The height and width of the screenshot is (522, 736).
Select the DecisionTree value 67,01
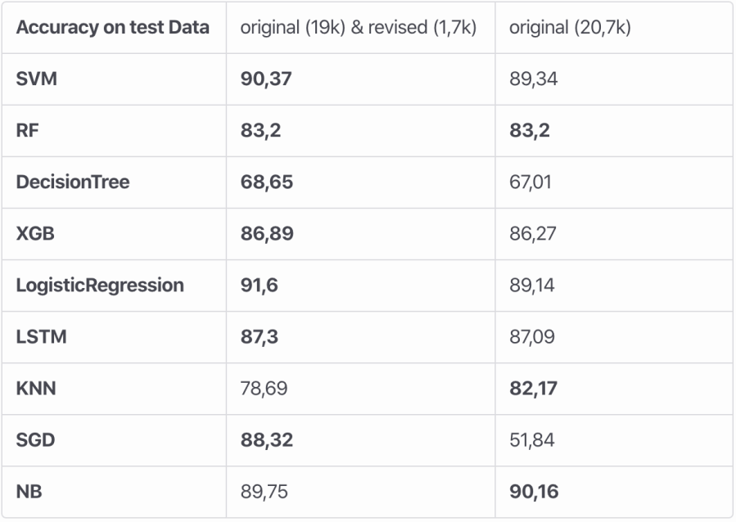coord(531,182)
